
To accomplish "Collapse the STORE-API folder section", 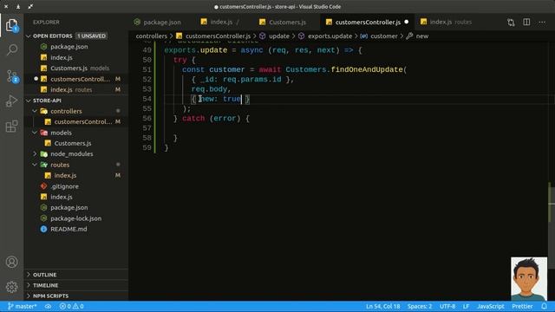I will 29,101.
